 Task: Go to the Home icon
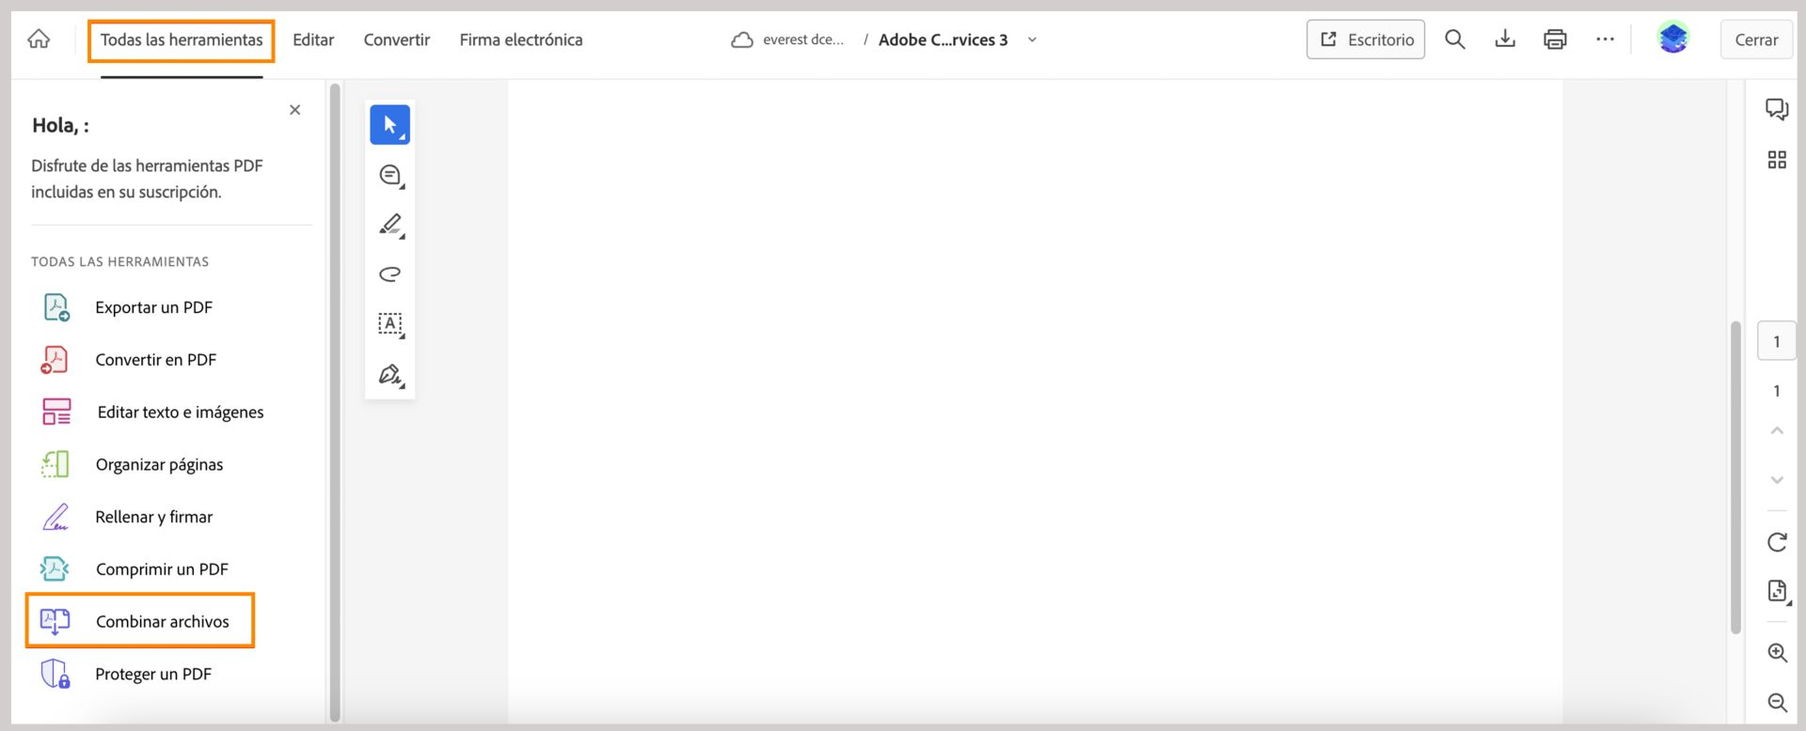[x=39, y=39]
